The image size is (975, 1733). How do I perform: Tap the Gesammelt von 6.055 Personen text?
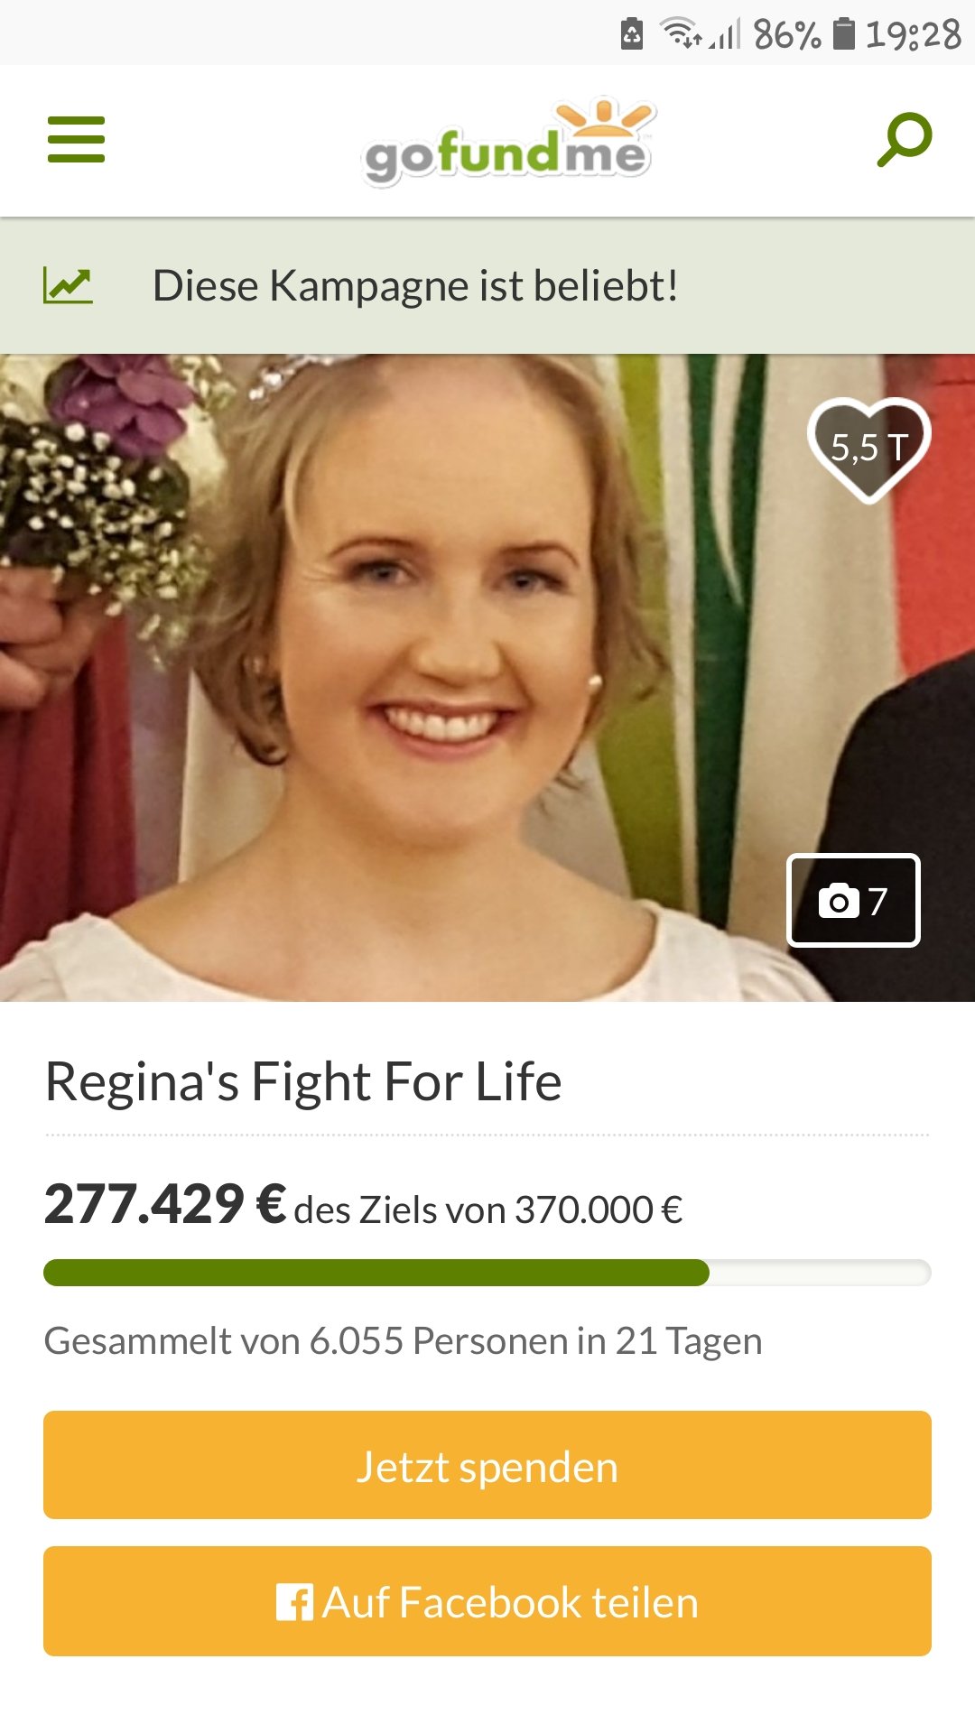(404, 1340)
